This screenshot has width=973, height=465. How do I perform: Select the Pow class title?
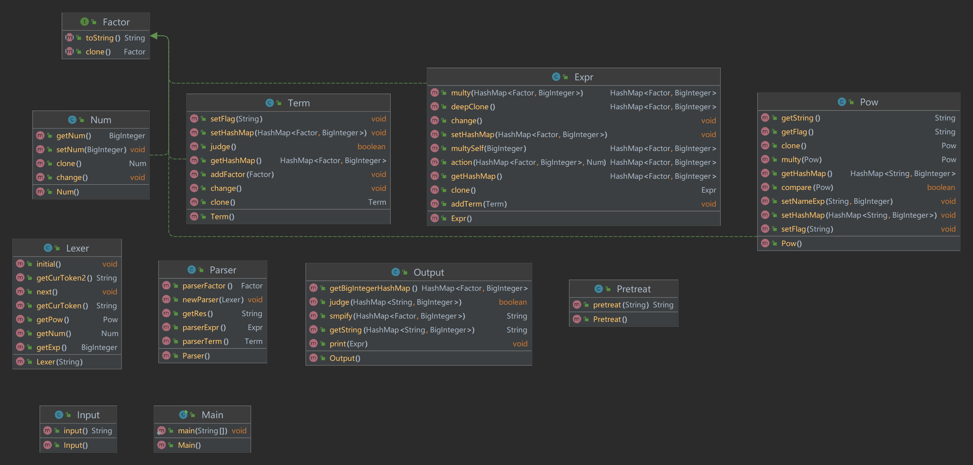click(x=869, y=102)
